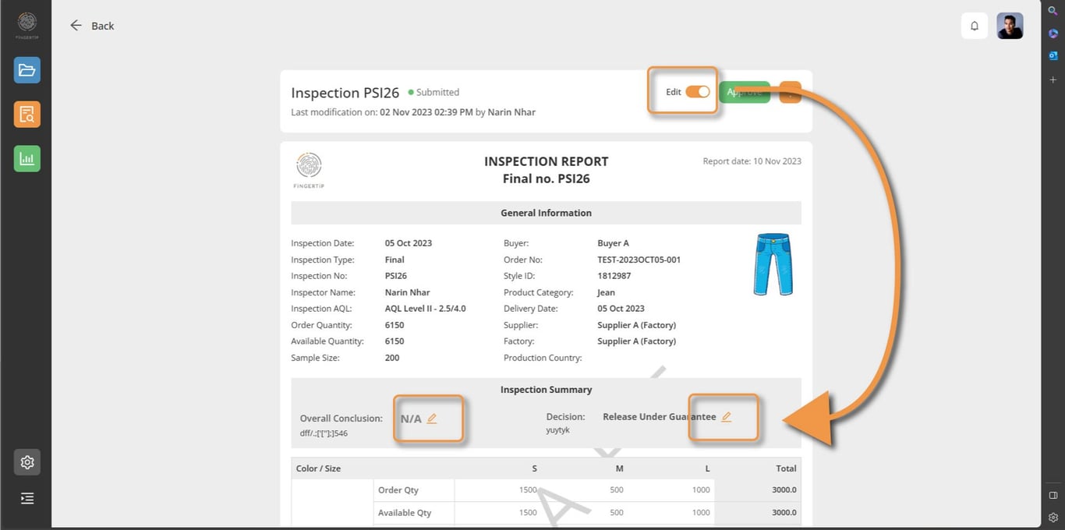
Task: Click the AQL Level II - 2.5/4.0 value
Action: (x=426, y=309)
